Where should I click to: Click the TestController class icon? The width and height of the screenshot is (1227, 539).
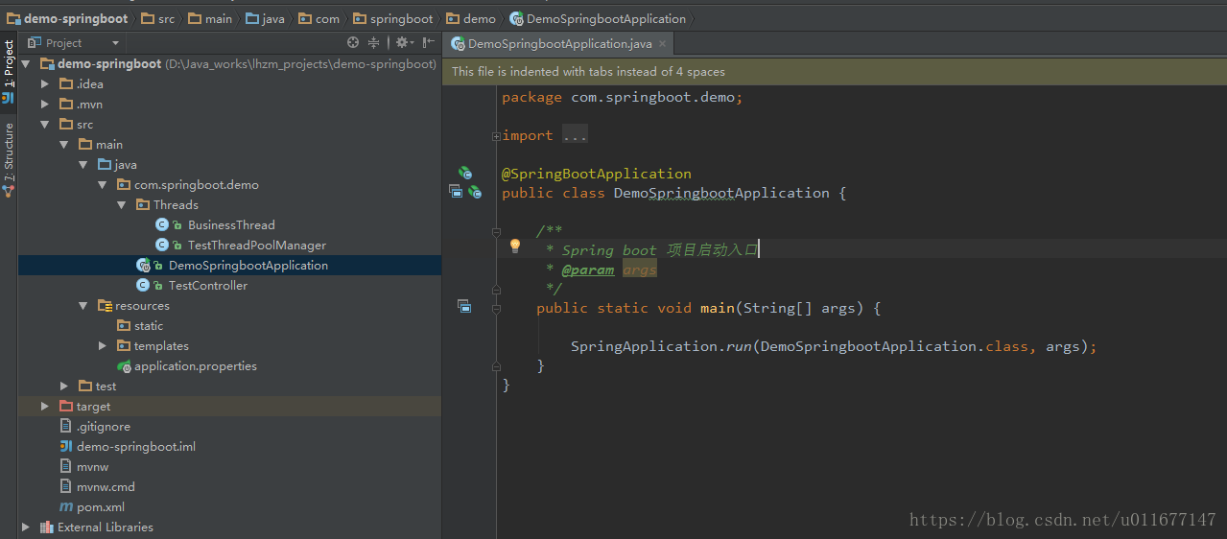(x=143, y=286)
